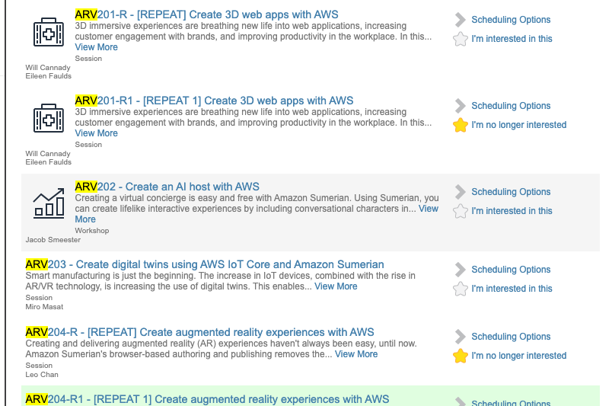Click View More in ARV203 description
The width and height of the screenshot is (612, 406).
click(x=336, y=286)
